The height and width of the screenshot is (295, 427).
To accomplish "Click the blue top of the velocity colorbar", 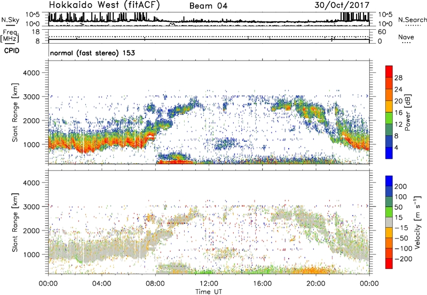I will [x=389, y=181].
